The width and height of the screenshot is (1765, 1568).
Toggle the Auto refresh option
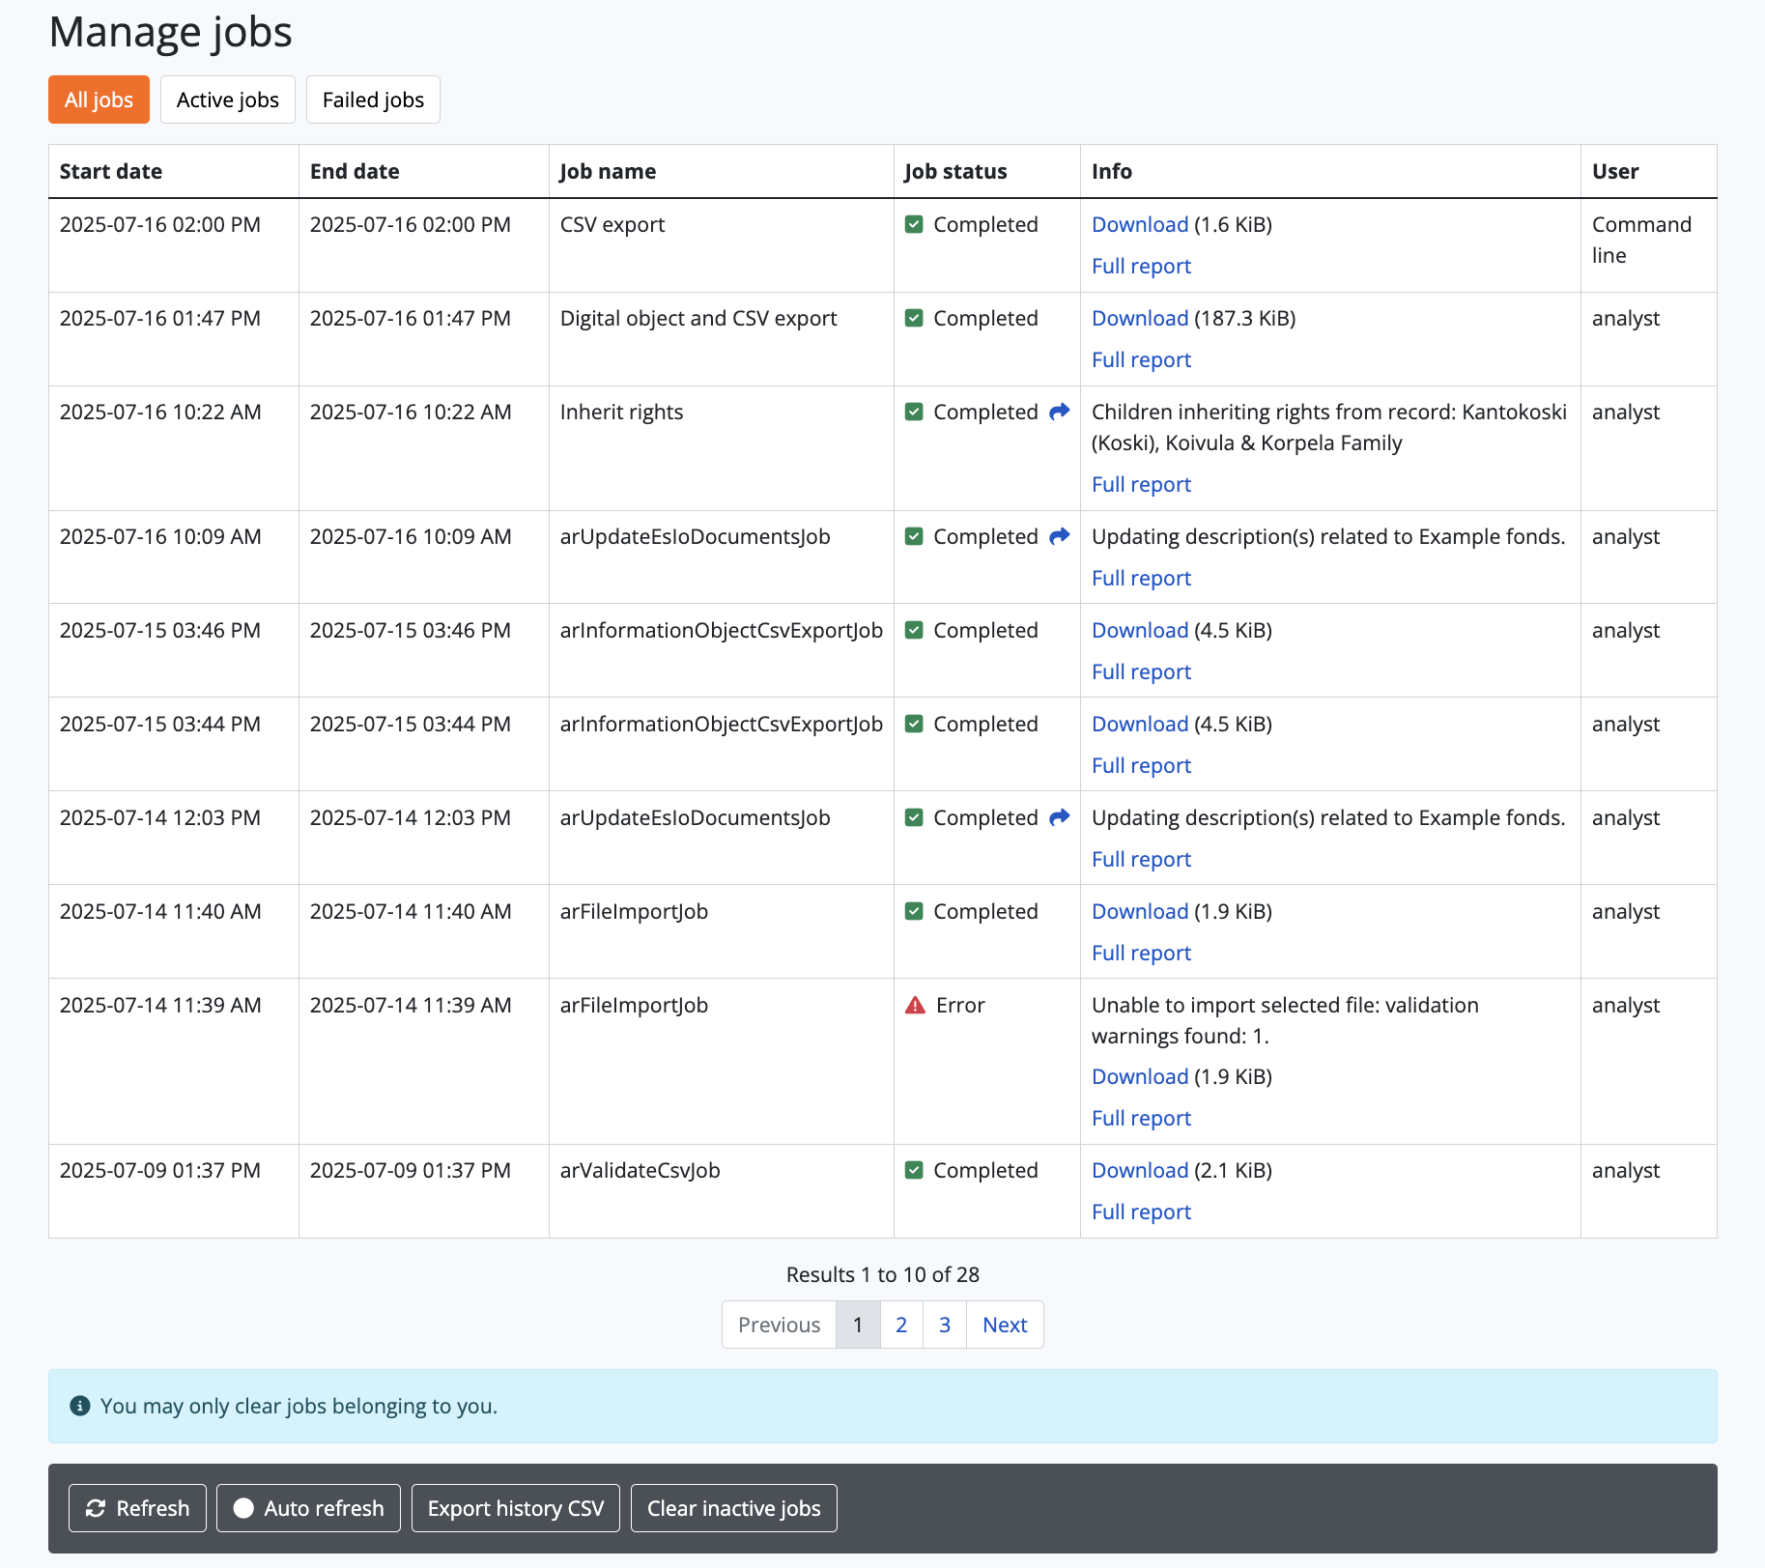pos(308,1508)
